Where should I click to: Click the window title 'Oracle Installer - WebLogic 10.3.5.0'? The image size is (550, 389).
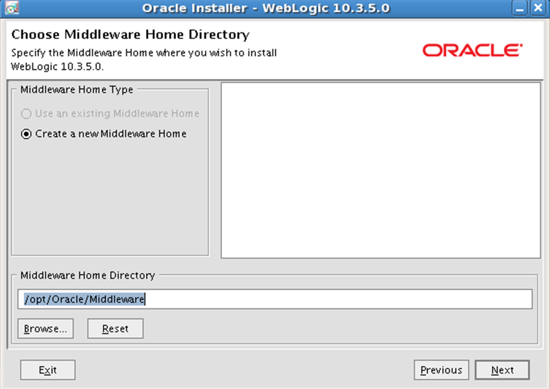click(266, 8)
